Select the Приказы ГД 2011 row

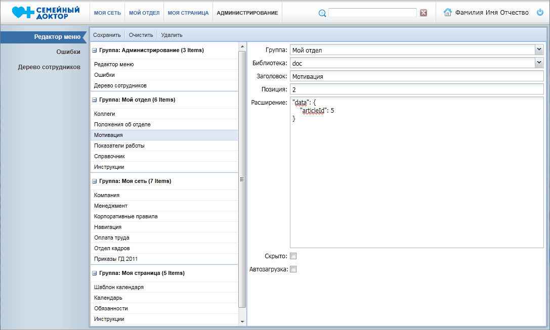[x=164, y=259]
